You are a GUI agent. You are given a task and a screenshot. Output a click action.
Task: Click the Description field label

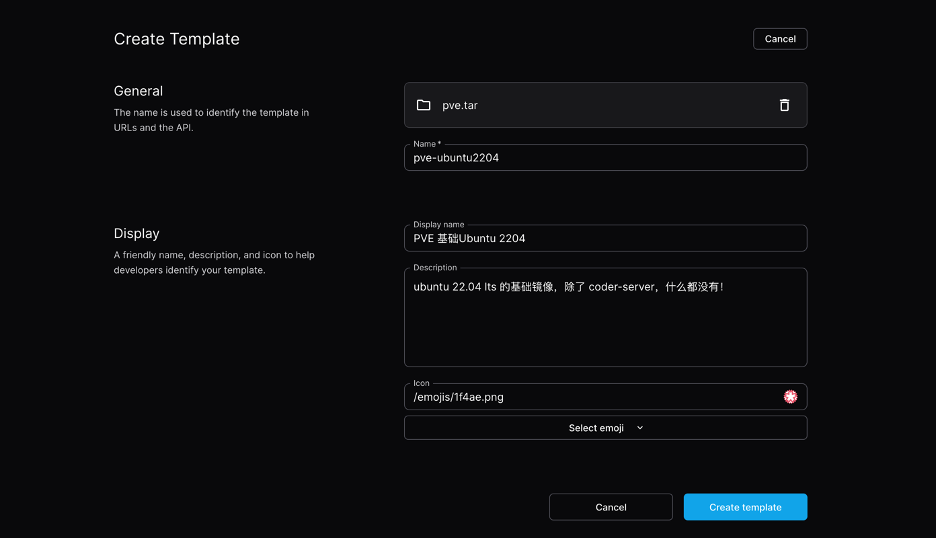click(x=435, y=268)
